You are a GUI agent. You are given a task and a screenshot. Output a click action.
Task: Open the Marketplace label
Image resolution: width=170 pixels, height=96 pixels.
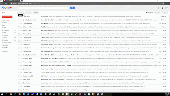5,45
